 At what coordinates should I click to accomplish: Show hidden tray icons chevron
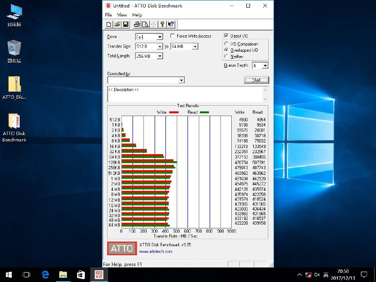300,275
